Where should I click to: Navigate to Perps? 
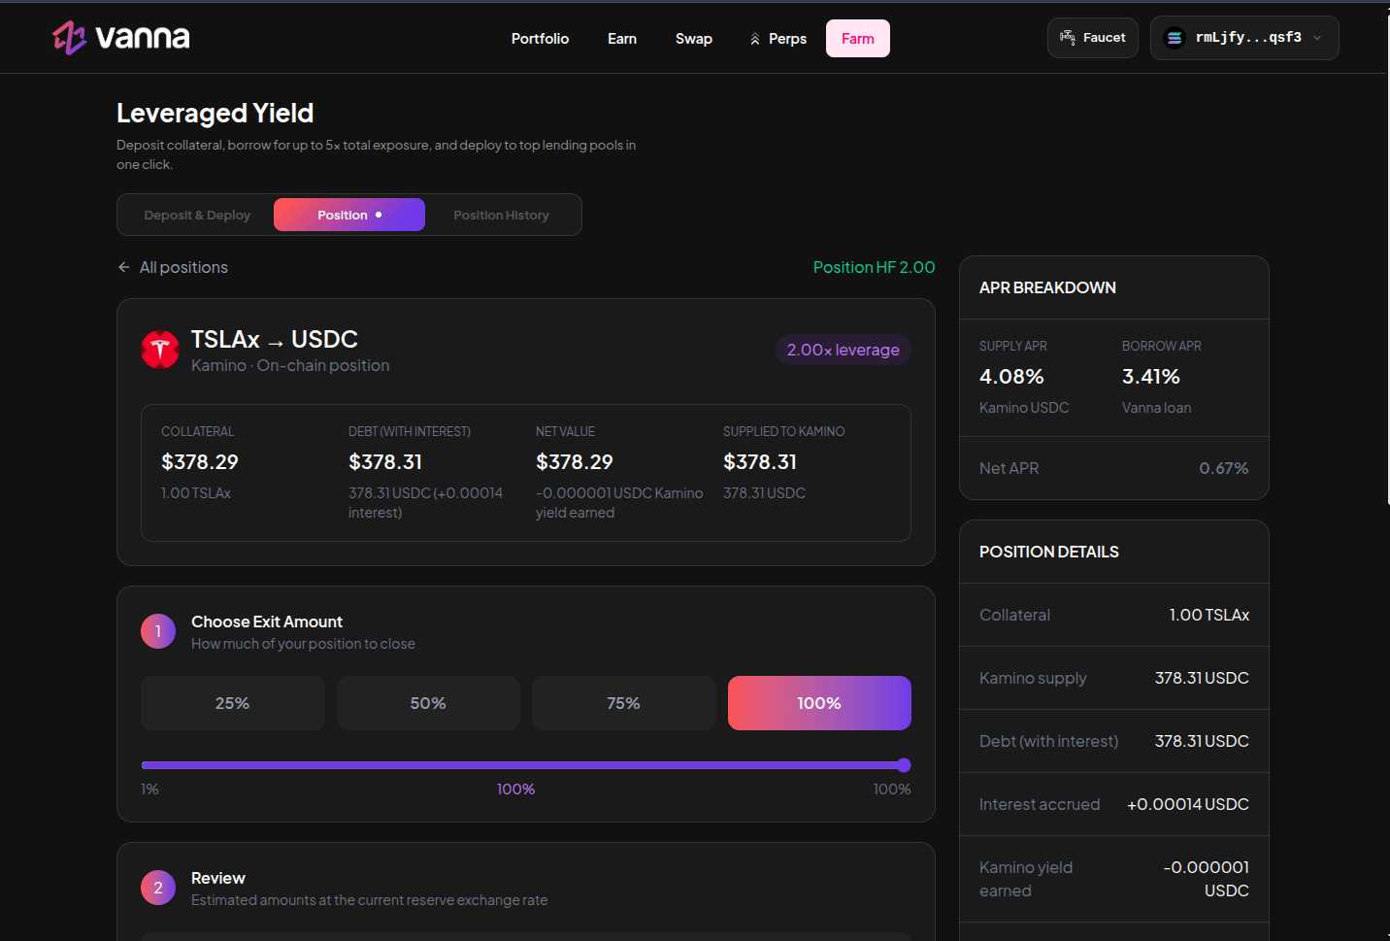tap(778, 39)
